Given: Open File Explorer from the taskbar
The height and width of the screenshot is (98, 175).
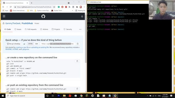Looking at the screenshot, I should click(64, 96).
